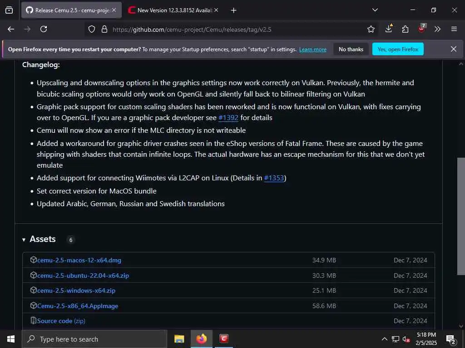This screenshot has height=348, width=465.
Task: Bookmark this page with the star
Action: (371, 29)
